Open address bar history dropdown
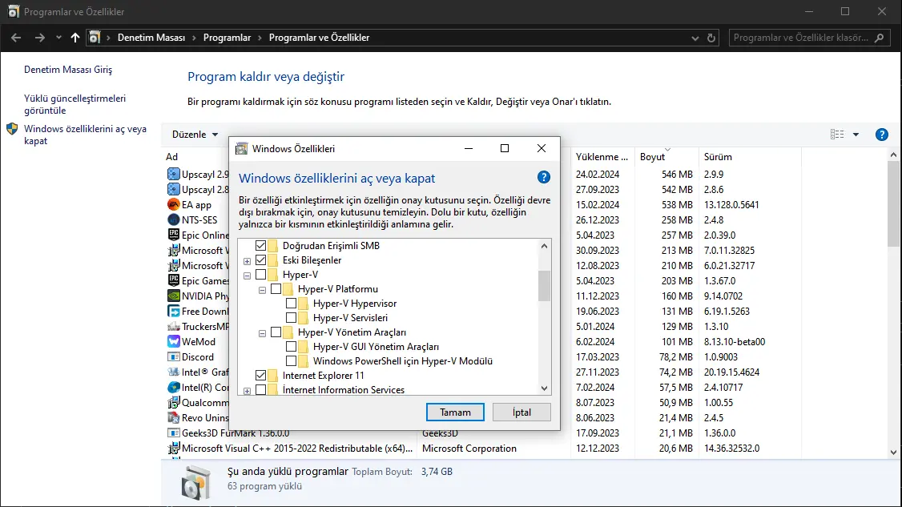Image resolution: width=902 pixels, height=507 pixels. (695, 38)
